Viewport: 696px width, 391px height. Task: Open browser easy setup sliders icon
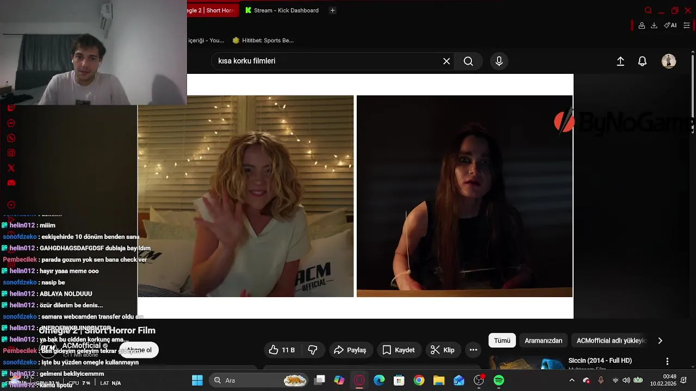[687, 26]
